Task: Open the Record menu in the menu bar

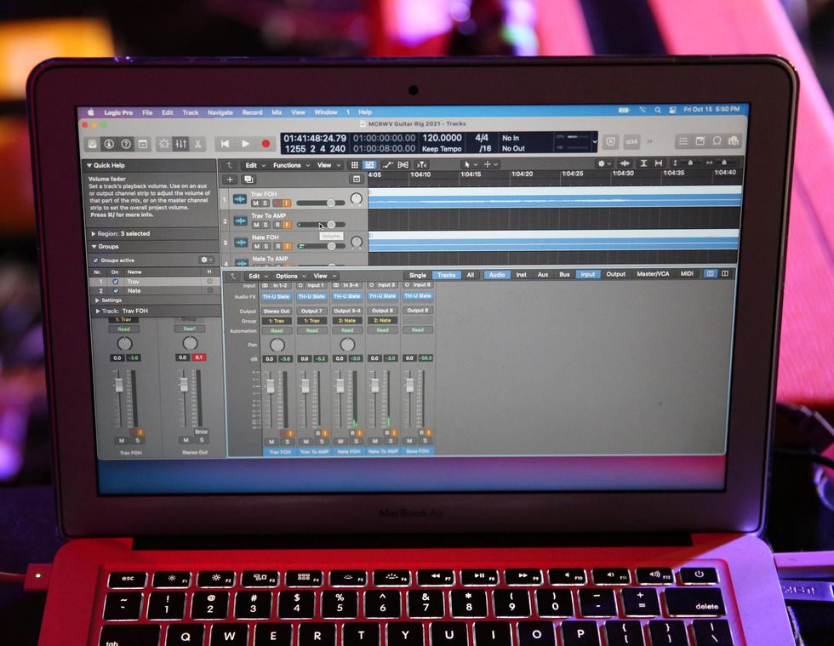Action: (x=252, y=113)
